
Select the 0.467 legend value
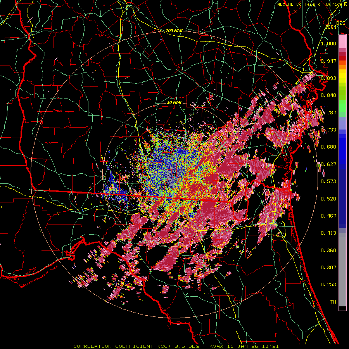[328, 216]
